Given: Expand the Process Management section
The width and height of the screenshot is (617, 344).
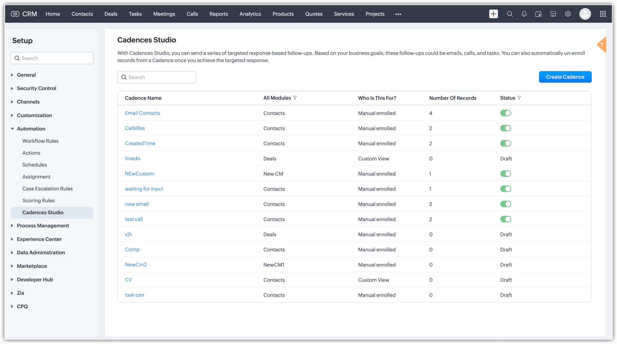Looking at the screenshot, I should click(x=43, y=226).
